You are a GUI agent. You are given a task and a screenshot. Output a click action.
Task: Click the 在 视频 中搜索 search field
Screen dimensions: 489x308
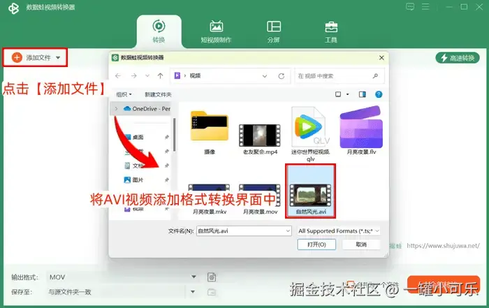(x=339, y=75)
